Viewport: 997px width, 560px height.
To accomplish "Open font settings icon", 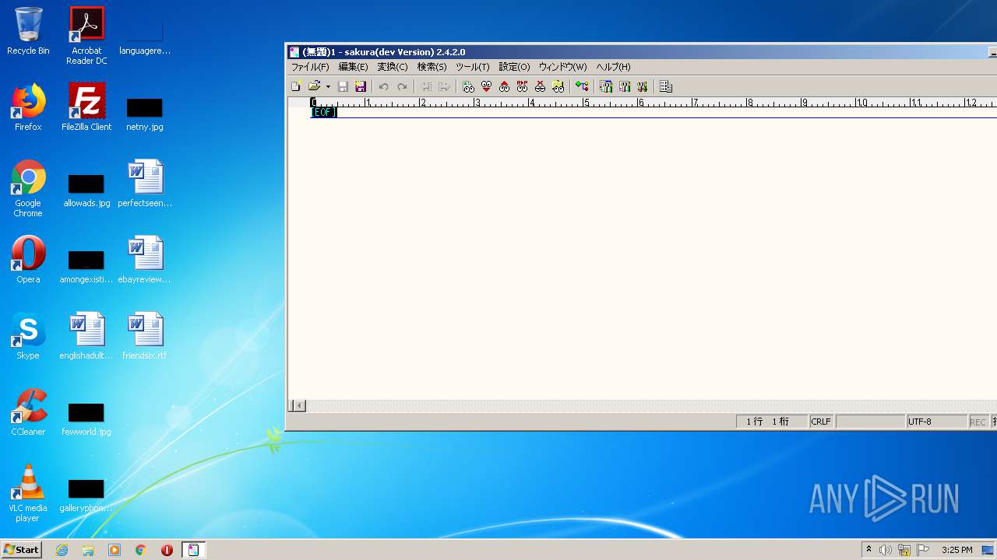I will pos(642,86).
